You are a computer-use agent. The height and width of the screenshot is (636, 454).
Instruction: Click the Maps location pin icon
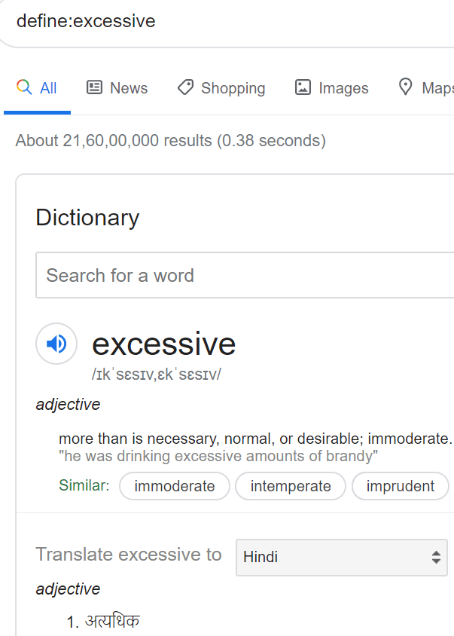(x=406, y=87)
